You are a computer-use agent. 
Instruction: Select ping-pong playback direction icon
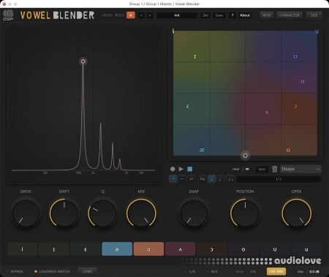point(192,179)
